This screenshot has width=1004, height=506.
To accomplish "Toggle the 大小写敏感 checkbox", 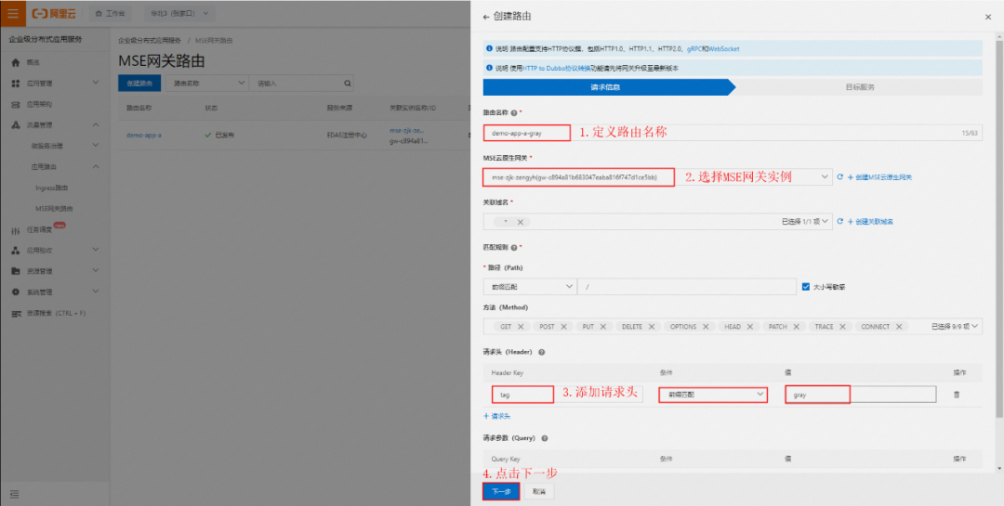I will (805, 287).
